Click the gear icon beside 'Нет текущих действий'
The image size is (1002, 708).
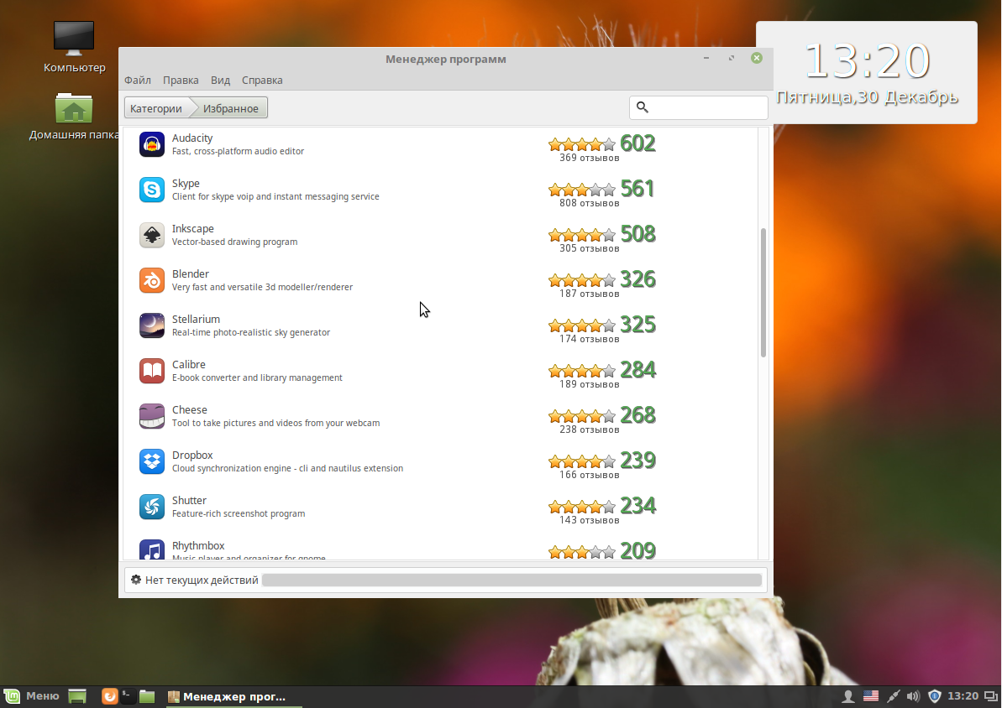coord(135,579)
